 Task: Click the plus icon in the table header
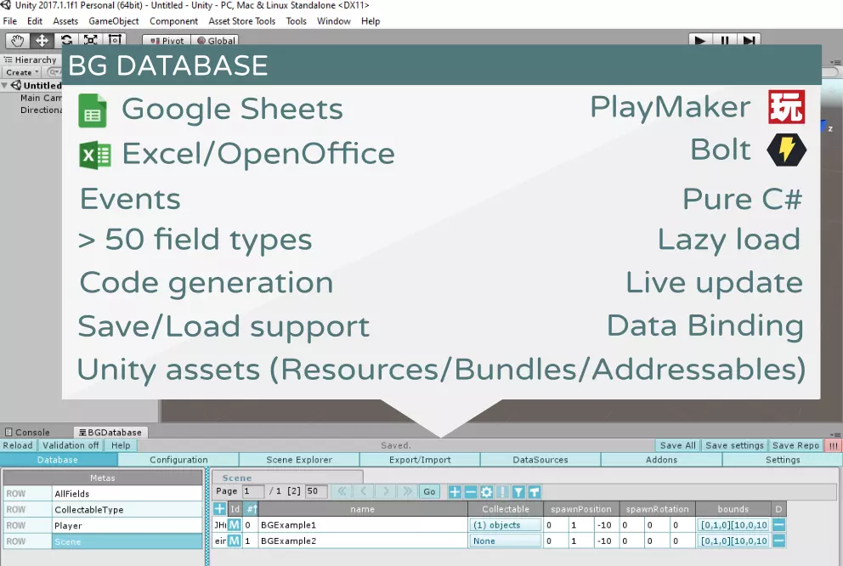click(219, 508)
